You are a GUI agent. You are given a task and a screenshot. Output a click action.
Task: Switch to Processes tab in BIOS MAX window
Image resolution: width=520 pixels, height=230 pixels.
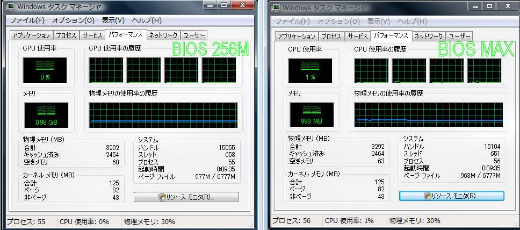tap(331, 37)
